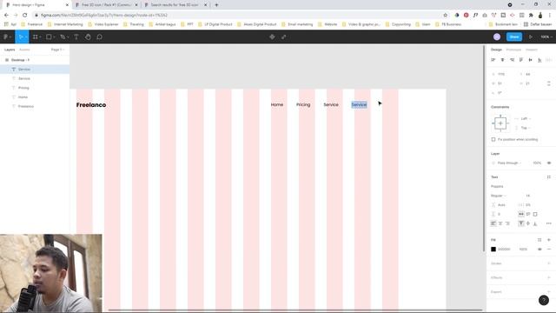Set text align right in Text section
This screenshot has width=556, height=313.
click(507, 223)
